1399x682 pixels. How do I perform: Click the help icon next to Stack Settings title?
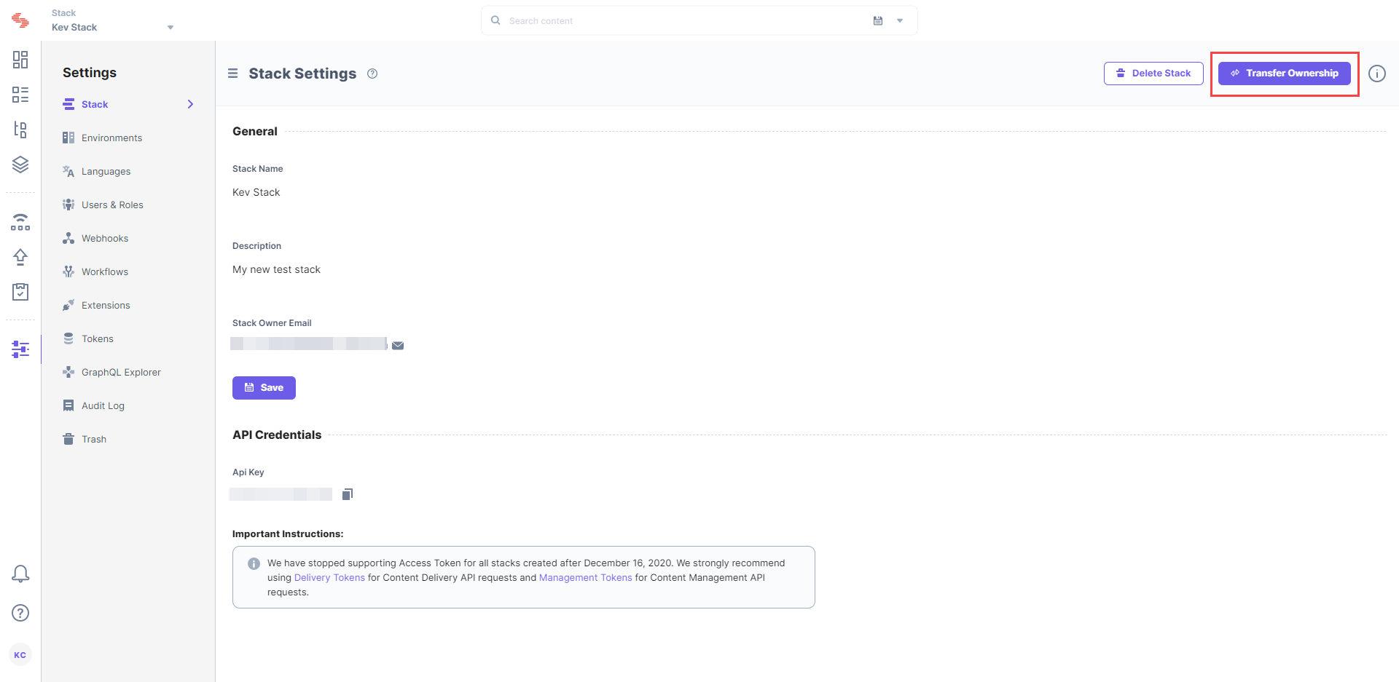click(x=372, y=74)
